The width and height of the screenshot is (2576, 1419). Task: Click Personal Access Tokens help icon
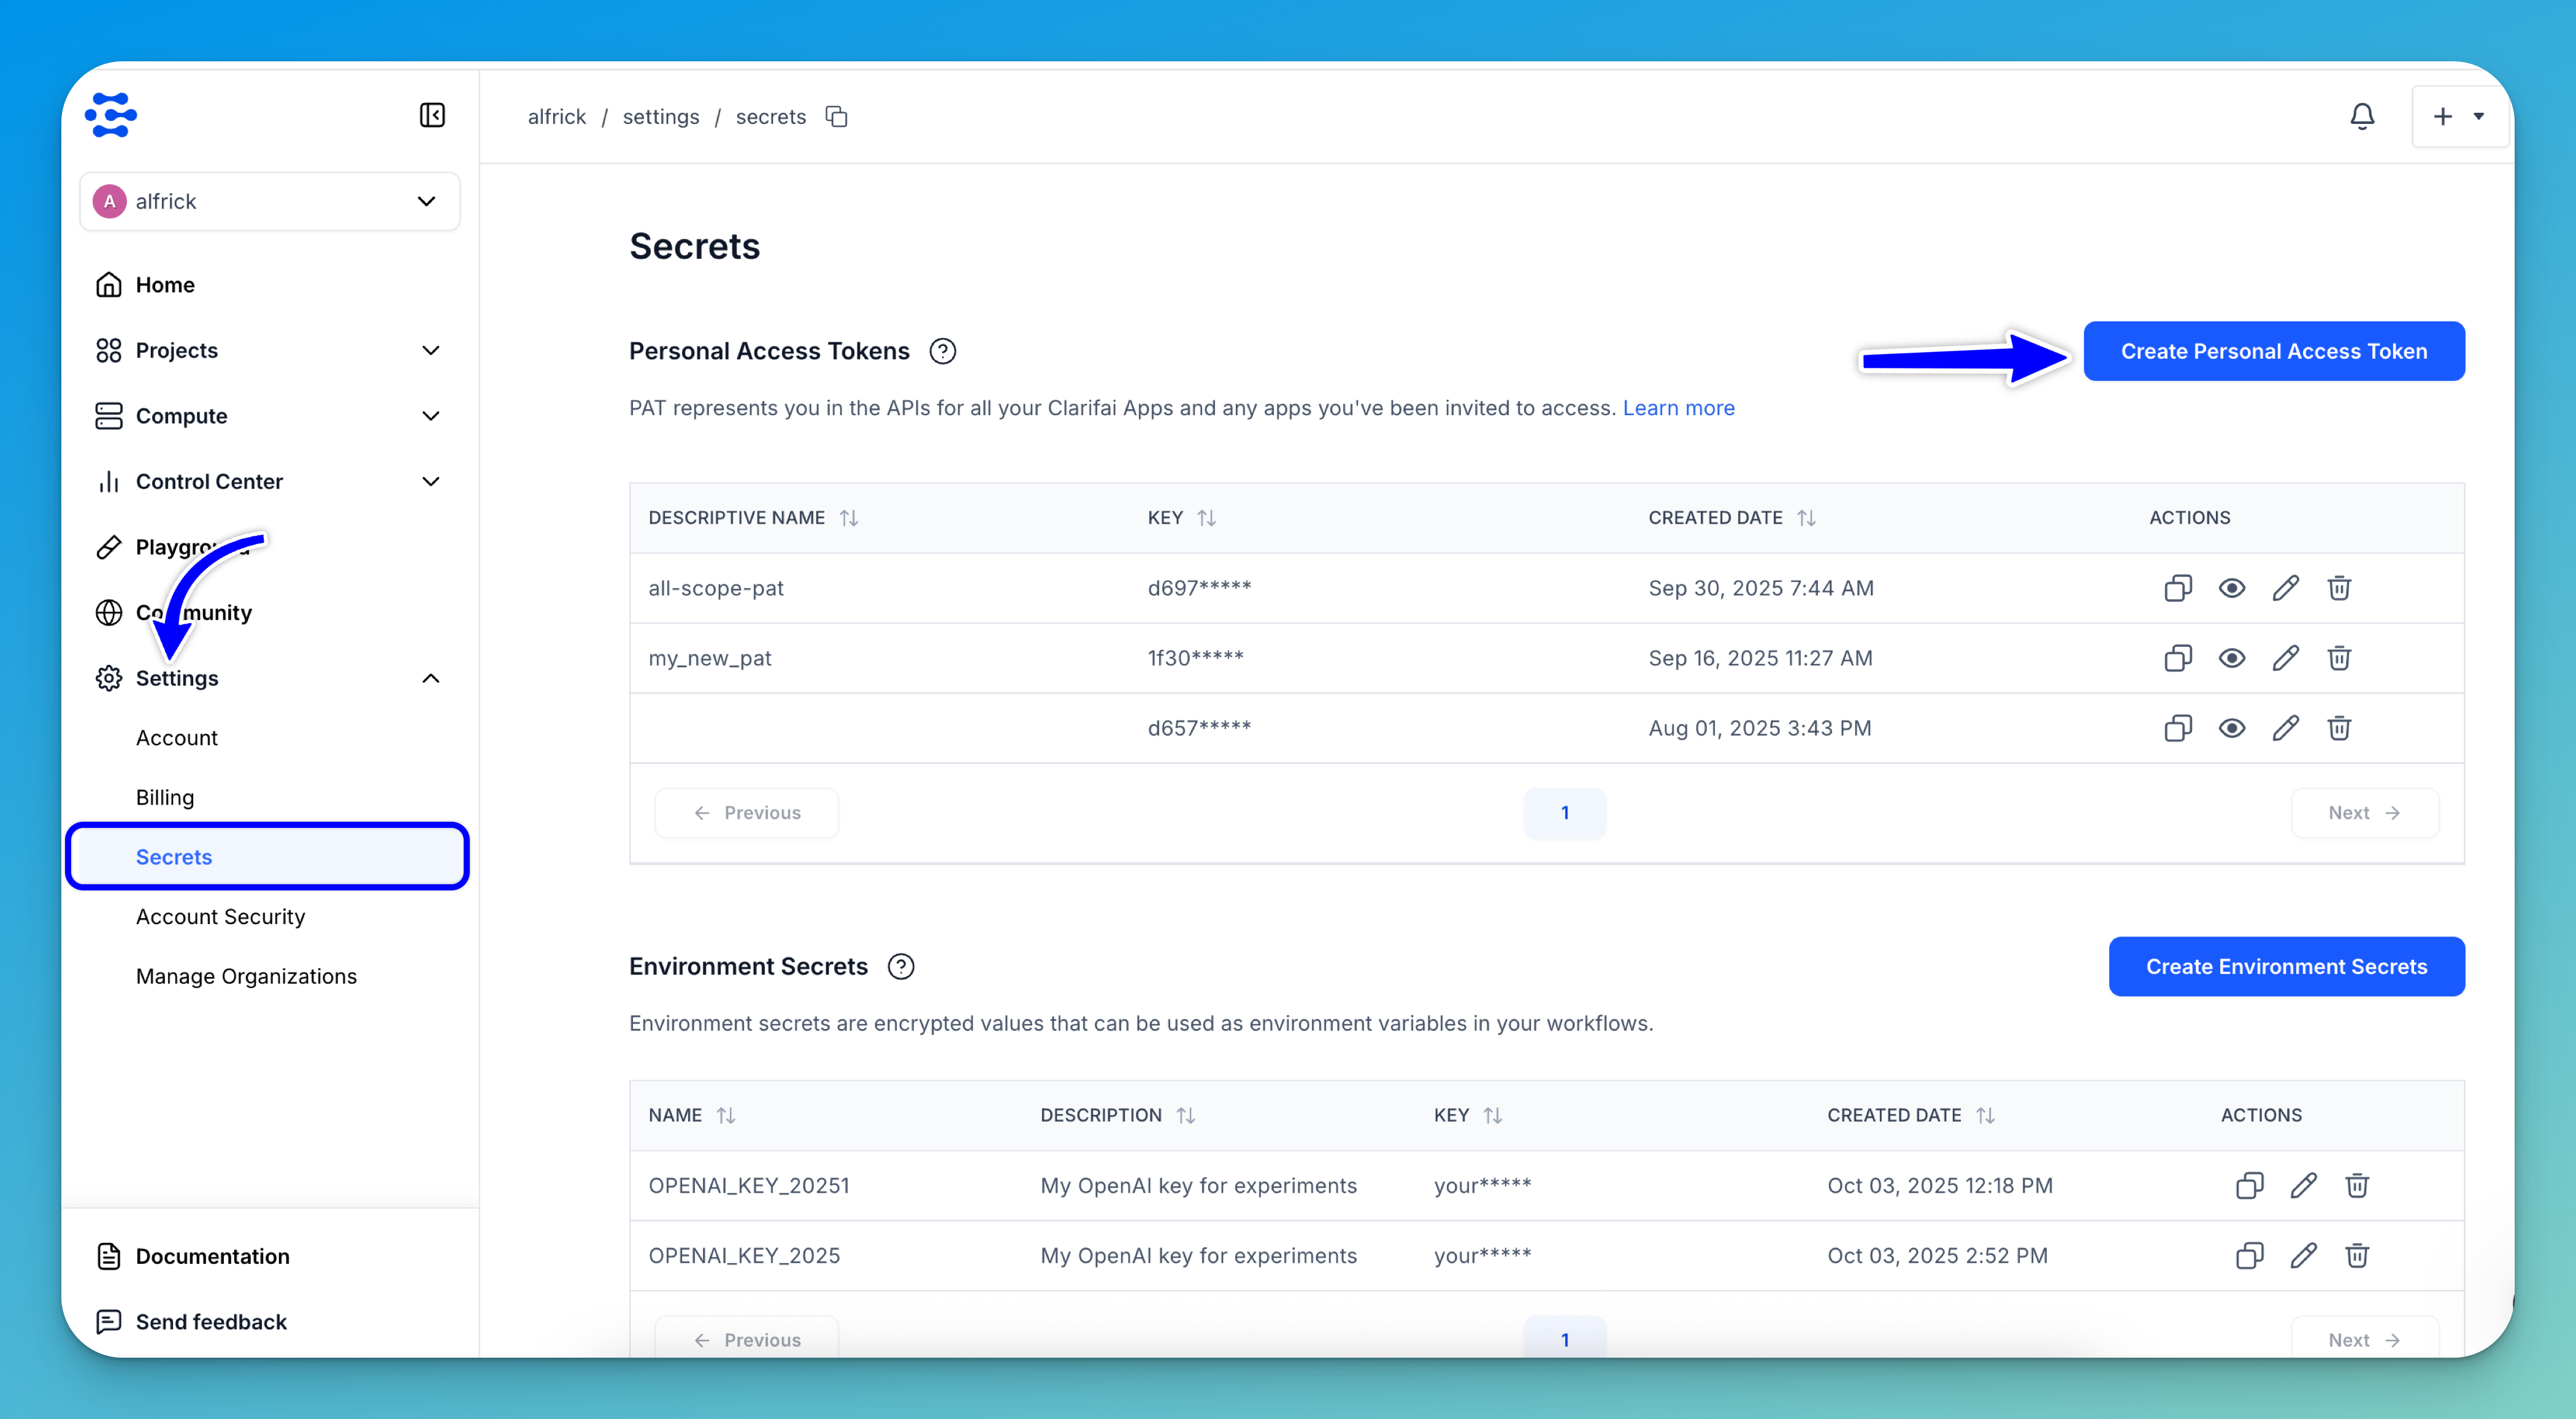942,351
